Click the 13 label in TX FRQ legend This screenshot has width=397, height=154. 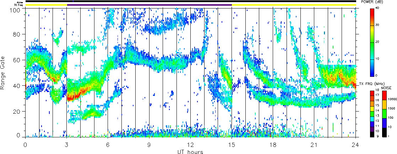[377, 116]
